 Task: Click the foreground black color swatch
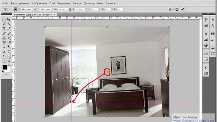coord(5,67)
